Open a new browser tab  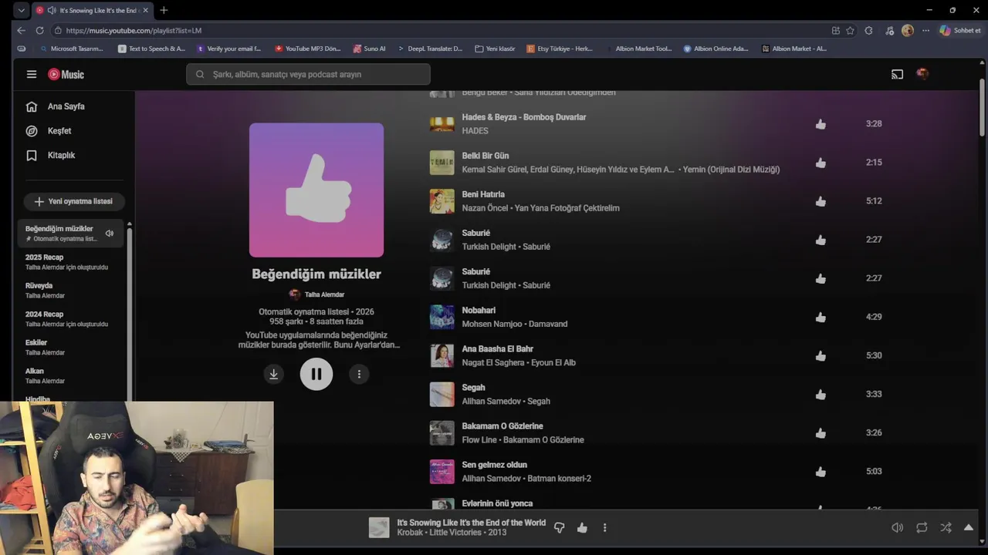(164, 10)
